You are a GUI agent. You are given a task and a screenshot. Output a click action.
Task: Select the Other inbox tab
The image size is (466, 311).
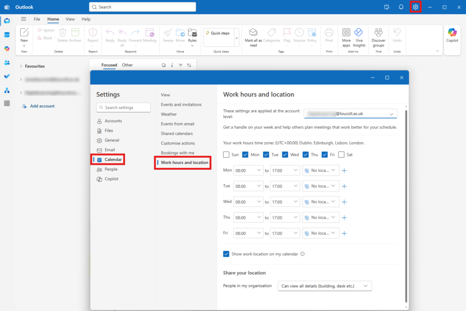click(127, 65)
